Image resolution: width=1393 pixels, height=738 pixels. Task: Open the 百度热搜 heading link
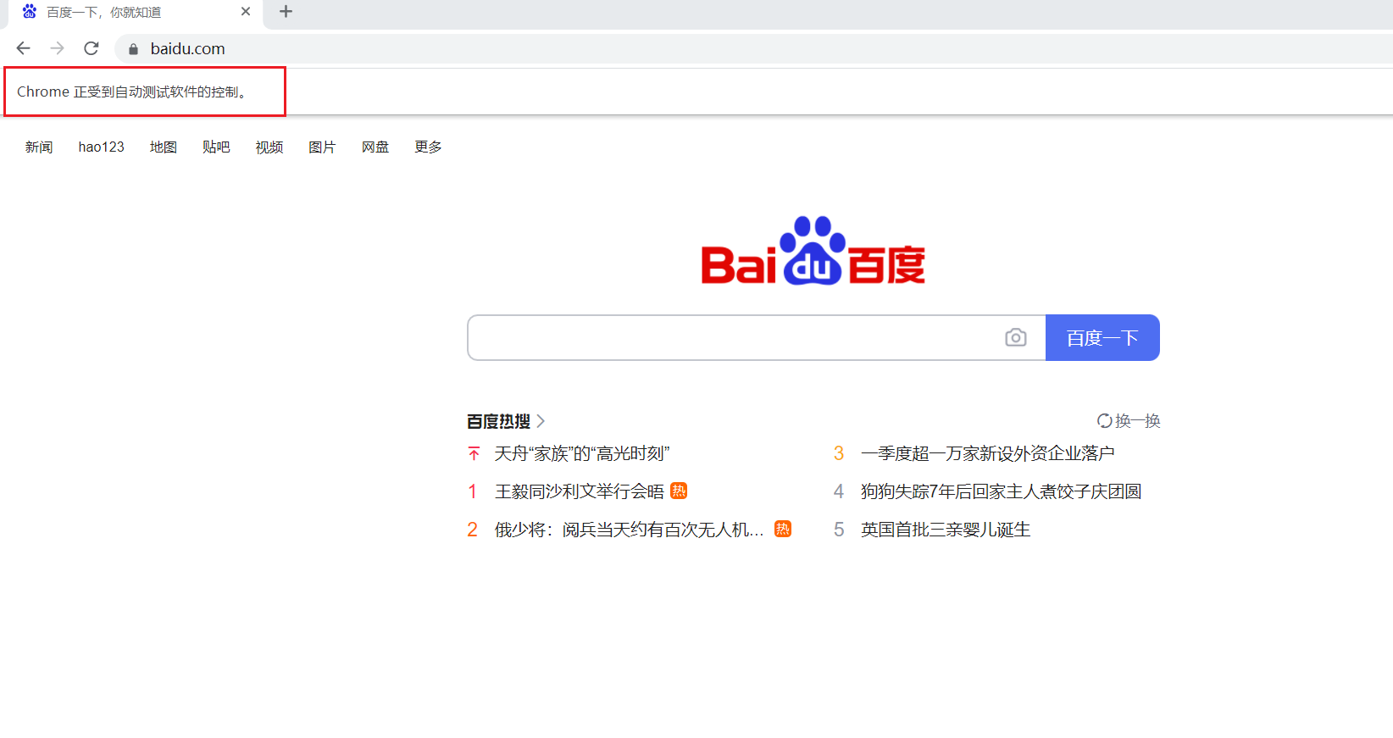(499, 421)
